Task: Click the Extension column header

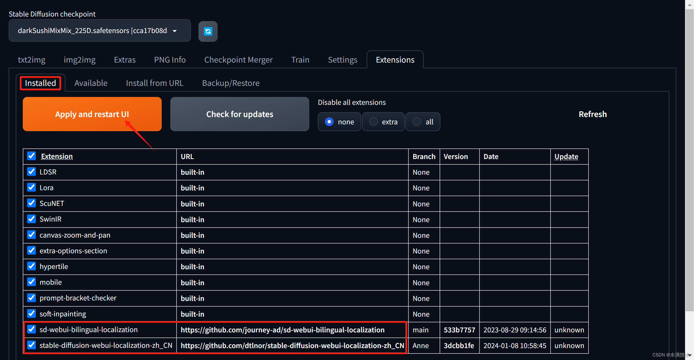Action: click(x=57, y=156)
